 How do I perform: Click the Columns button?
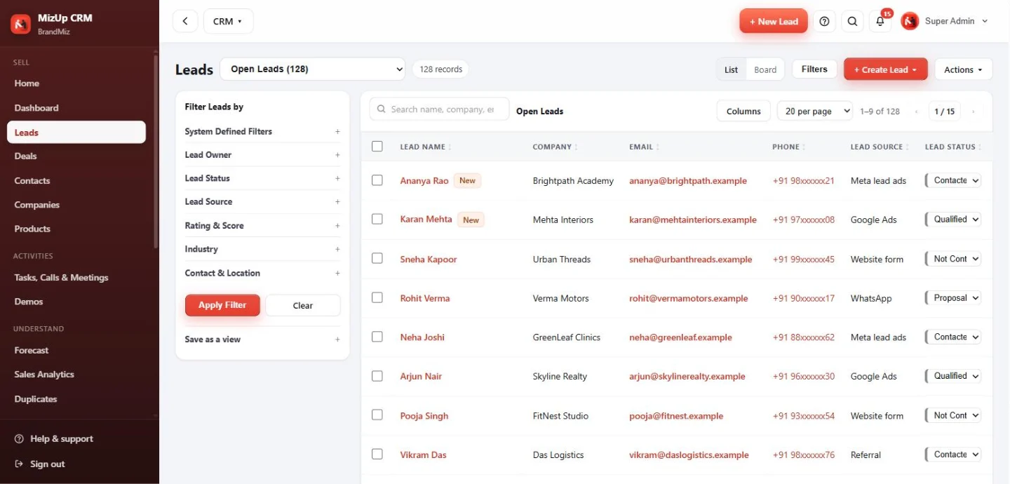(x=743, y=111)
